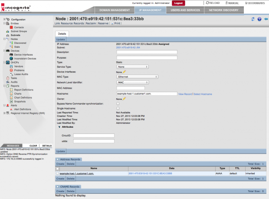
Task: Collapse the Devices tree node
Action: [4, 51]
